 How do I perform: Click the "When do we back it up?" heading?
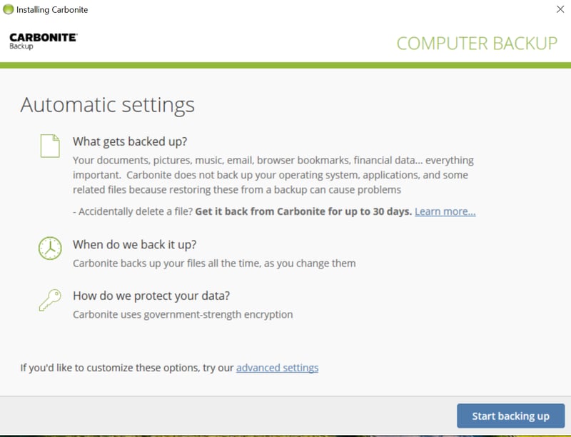(x=134, y=245)
